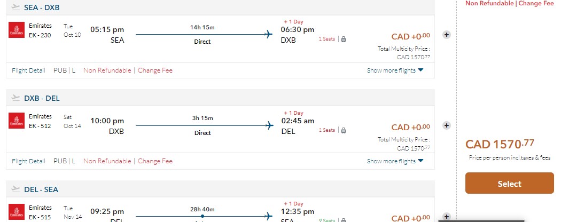
Task: Click the plane icon beside DEL - SEA header
Action: 15,189
